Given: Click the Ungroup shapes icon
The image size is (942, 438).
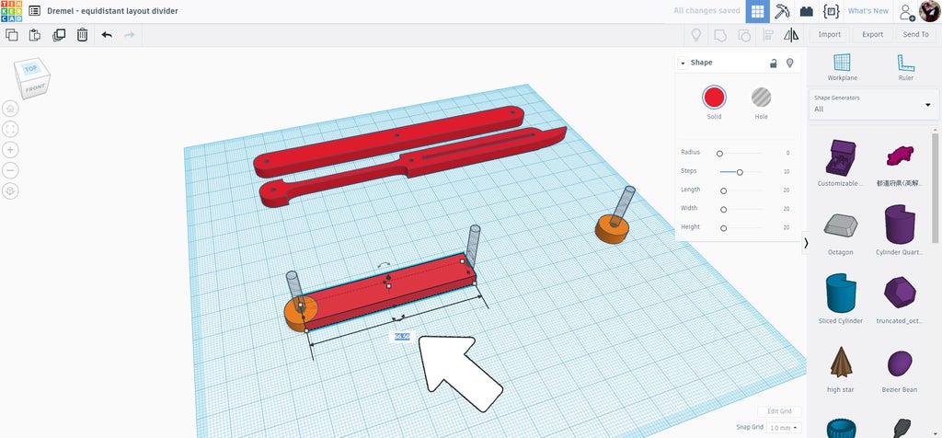Looking at the screenshot, I should pyautogui.click(x=743, y=35).
